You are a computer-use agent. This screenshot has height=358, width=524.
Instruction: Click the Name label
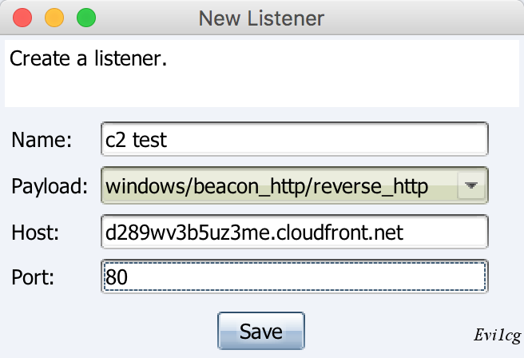(42, 140)
